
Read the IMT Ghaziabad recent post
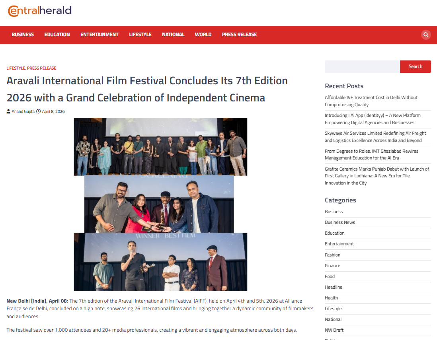coord(371,155)
